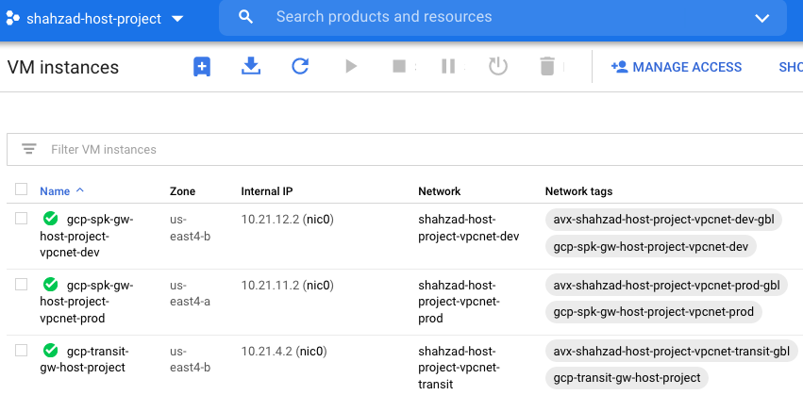Click network shahzad-host-project-vpcnet-prod
The image size is (803, 395).
point(460,302)
